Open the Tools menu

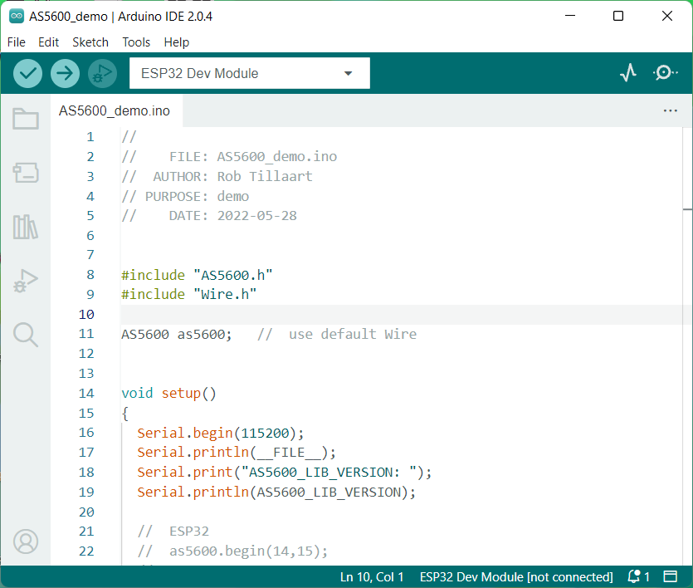tap(136, 42)
